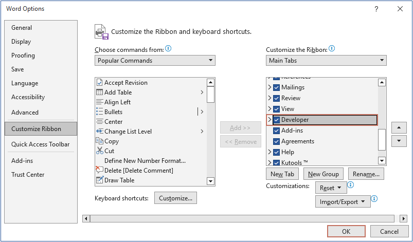Toggle the Mailings checkbox
Screen dimensions: 413x242
(x=277, y=87)
